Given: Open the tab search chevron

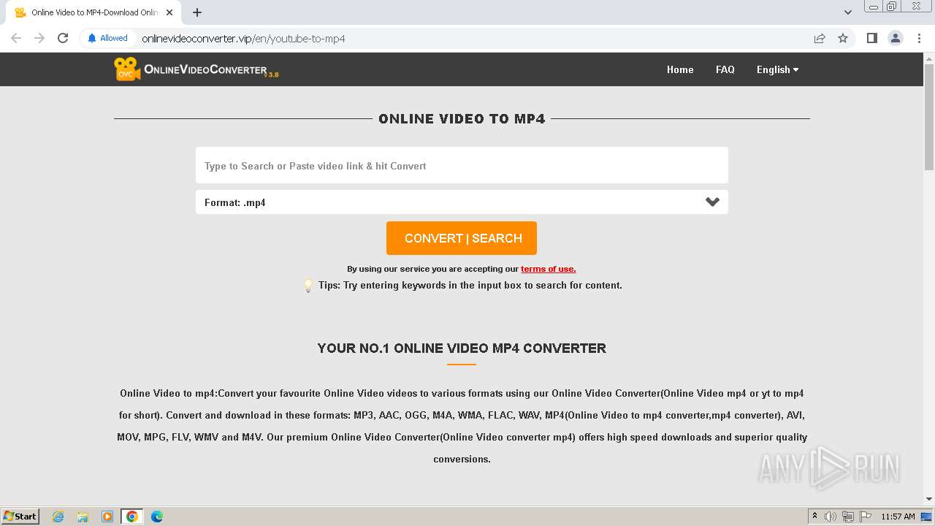Looking at the screenshot, I should coord(848,12).
